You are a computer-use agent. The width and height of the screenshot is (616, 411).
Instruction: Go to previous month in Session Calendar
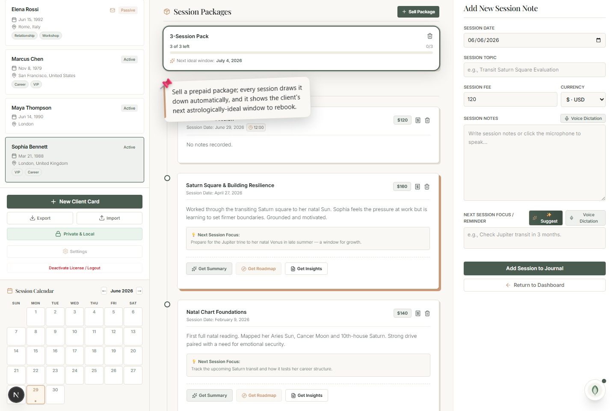point(104,291)
